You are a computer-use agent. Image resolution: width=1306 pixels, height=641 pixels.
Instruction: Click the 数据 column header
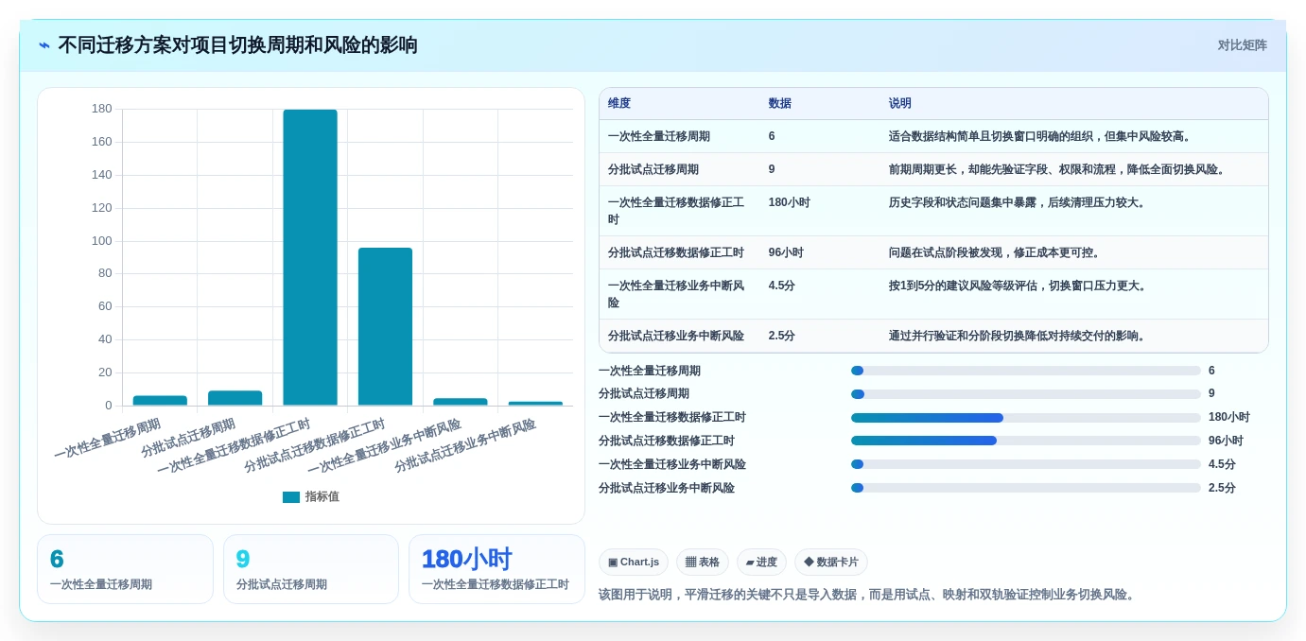pos(780,104)
